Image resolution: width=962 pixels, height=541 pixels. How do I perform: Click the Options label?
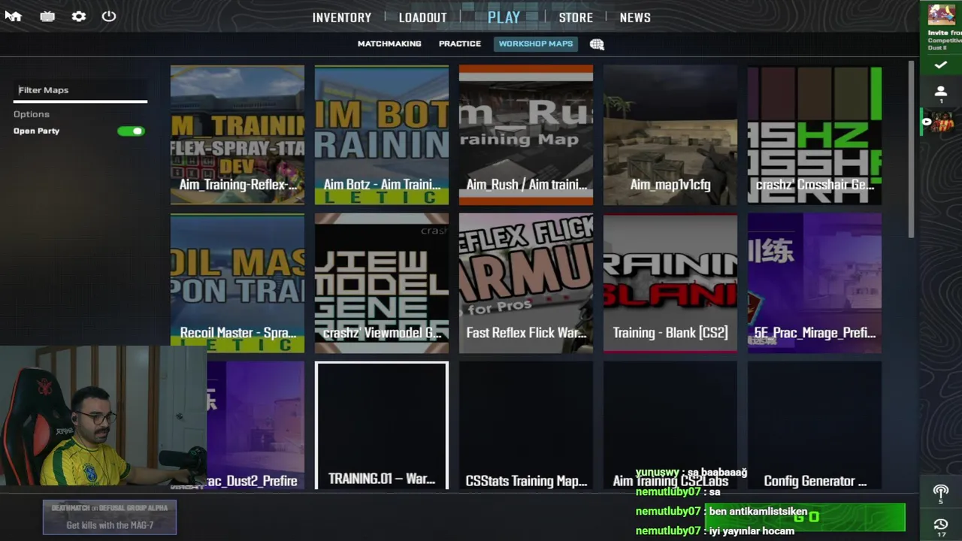click(x=32, y=114)
